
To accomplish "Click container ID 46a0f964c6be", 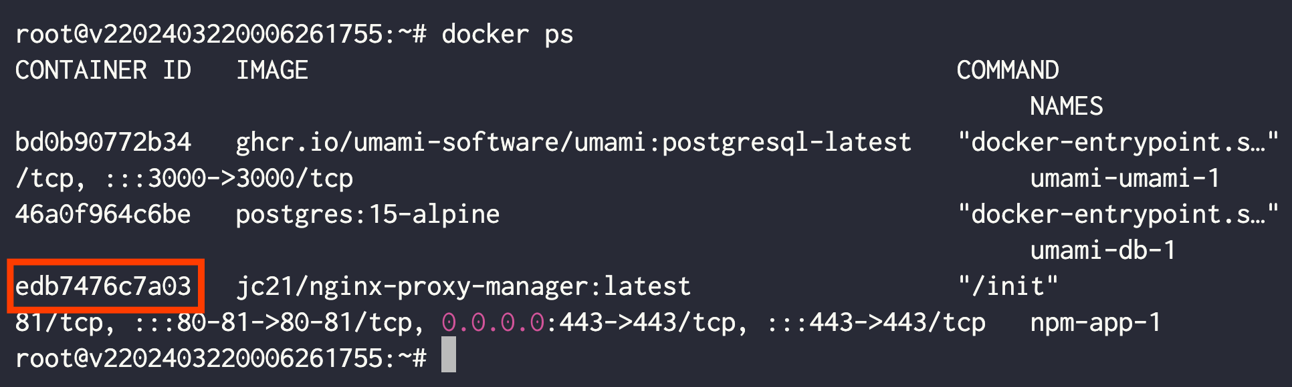I will click(104, 214).
